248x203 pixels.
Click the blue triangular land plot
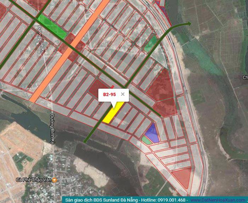click(152, 134)
